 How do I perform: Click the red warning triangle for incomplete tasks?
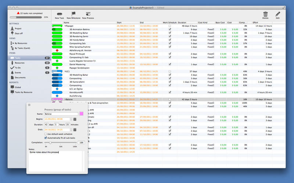pos(18,13)
